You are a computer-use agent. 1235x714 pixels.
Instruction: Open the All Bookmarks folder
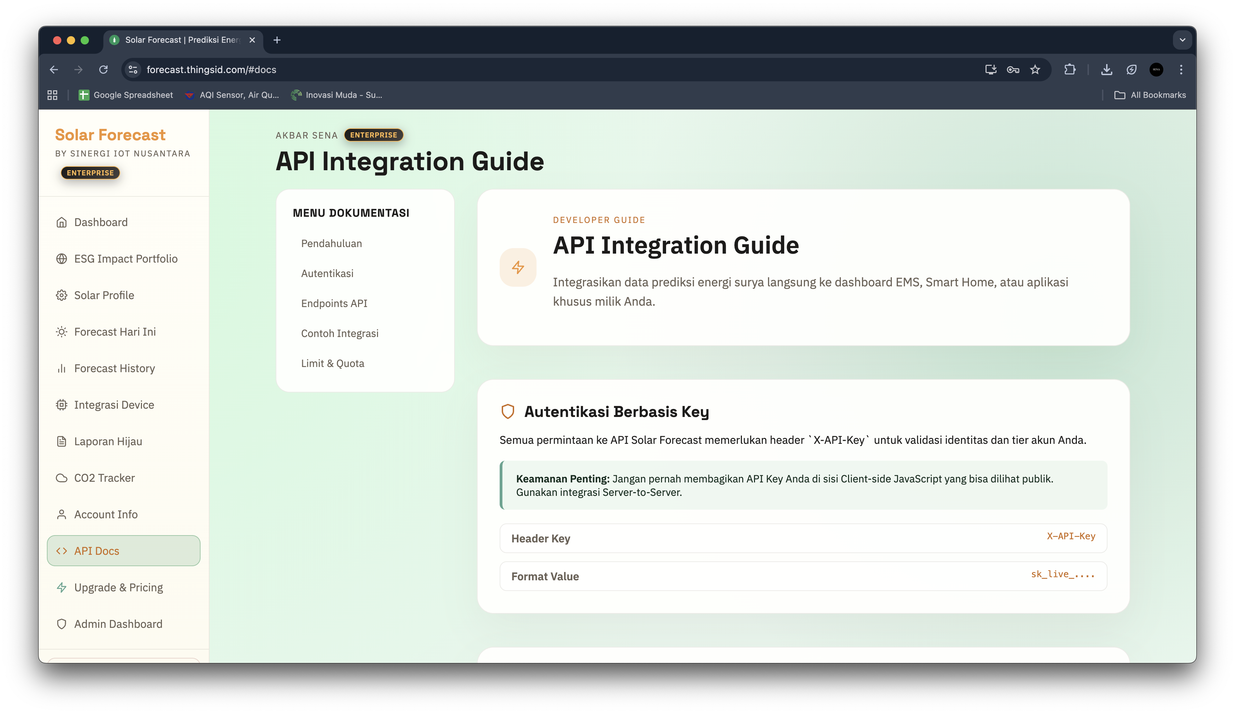(x=1150, y=95)
